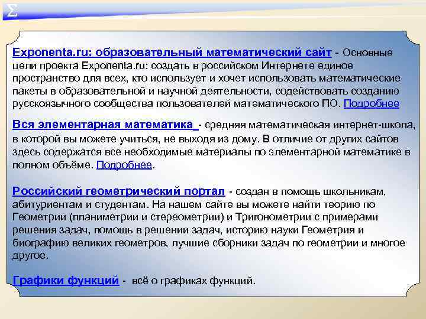Open the Exponenta.ru образовательный математический сайт link
The width and height of the screenshot is (426, 319).
point(172,52)
